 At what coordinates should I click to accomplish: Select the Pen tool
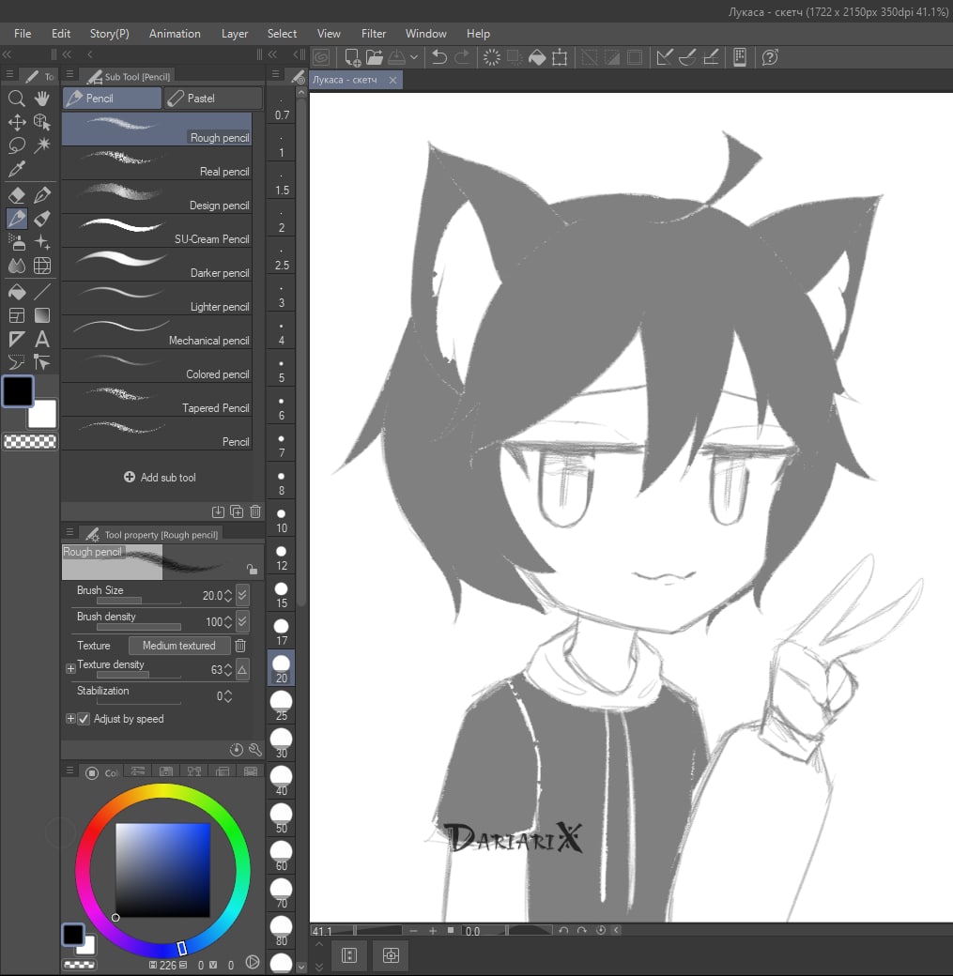(41, 195)
